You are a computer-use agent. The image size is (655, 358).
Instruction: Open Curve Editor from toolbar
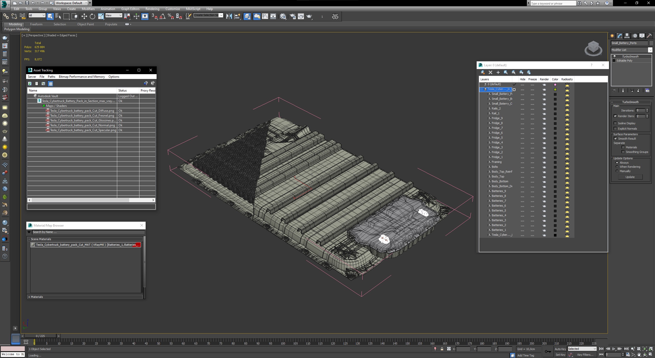[x=265, y=16]
